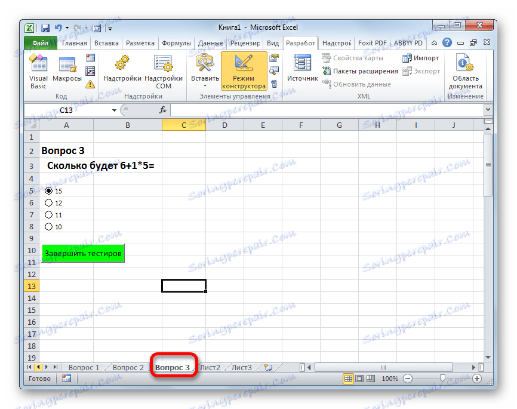This screenshot has height=409, width=517.
Task: Click the Run Dialog icon
Action: (x=274, y=84)
